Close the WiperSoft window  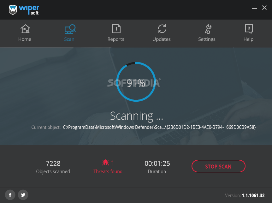pos(264,8)
